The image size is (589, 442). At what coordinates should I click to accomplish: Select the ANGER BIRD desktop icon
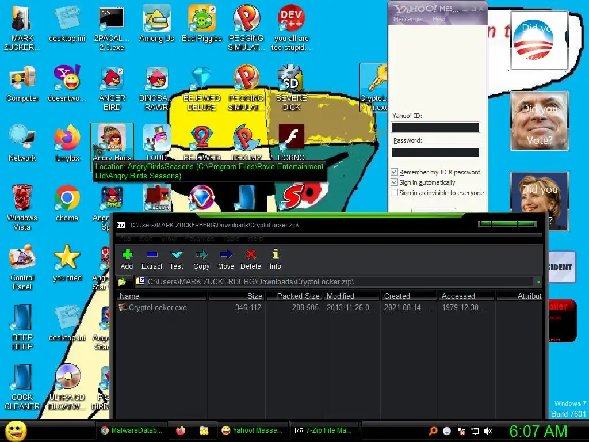pyautogui.click(x=112, y=89)
